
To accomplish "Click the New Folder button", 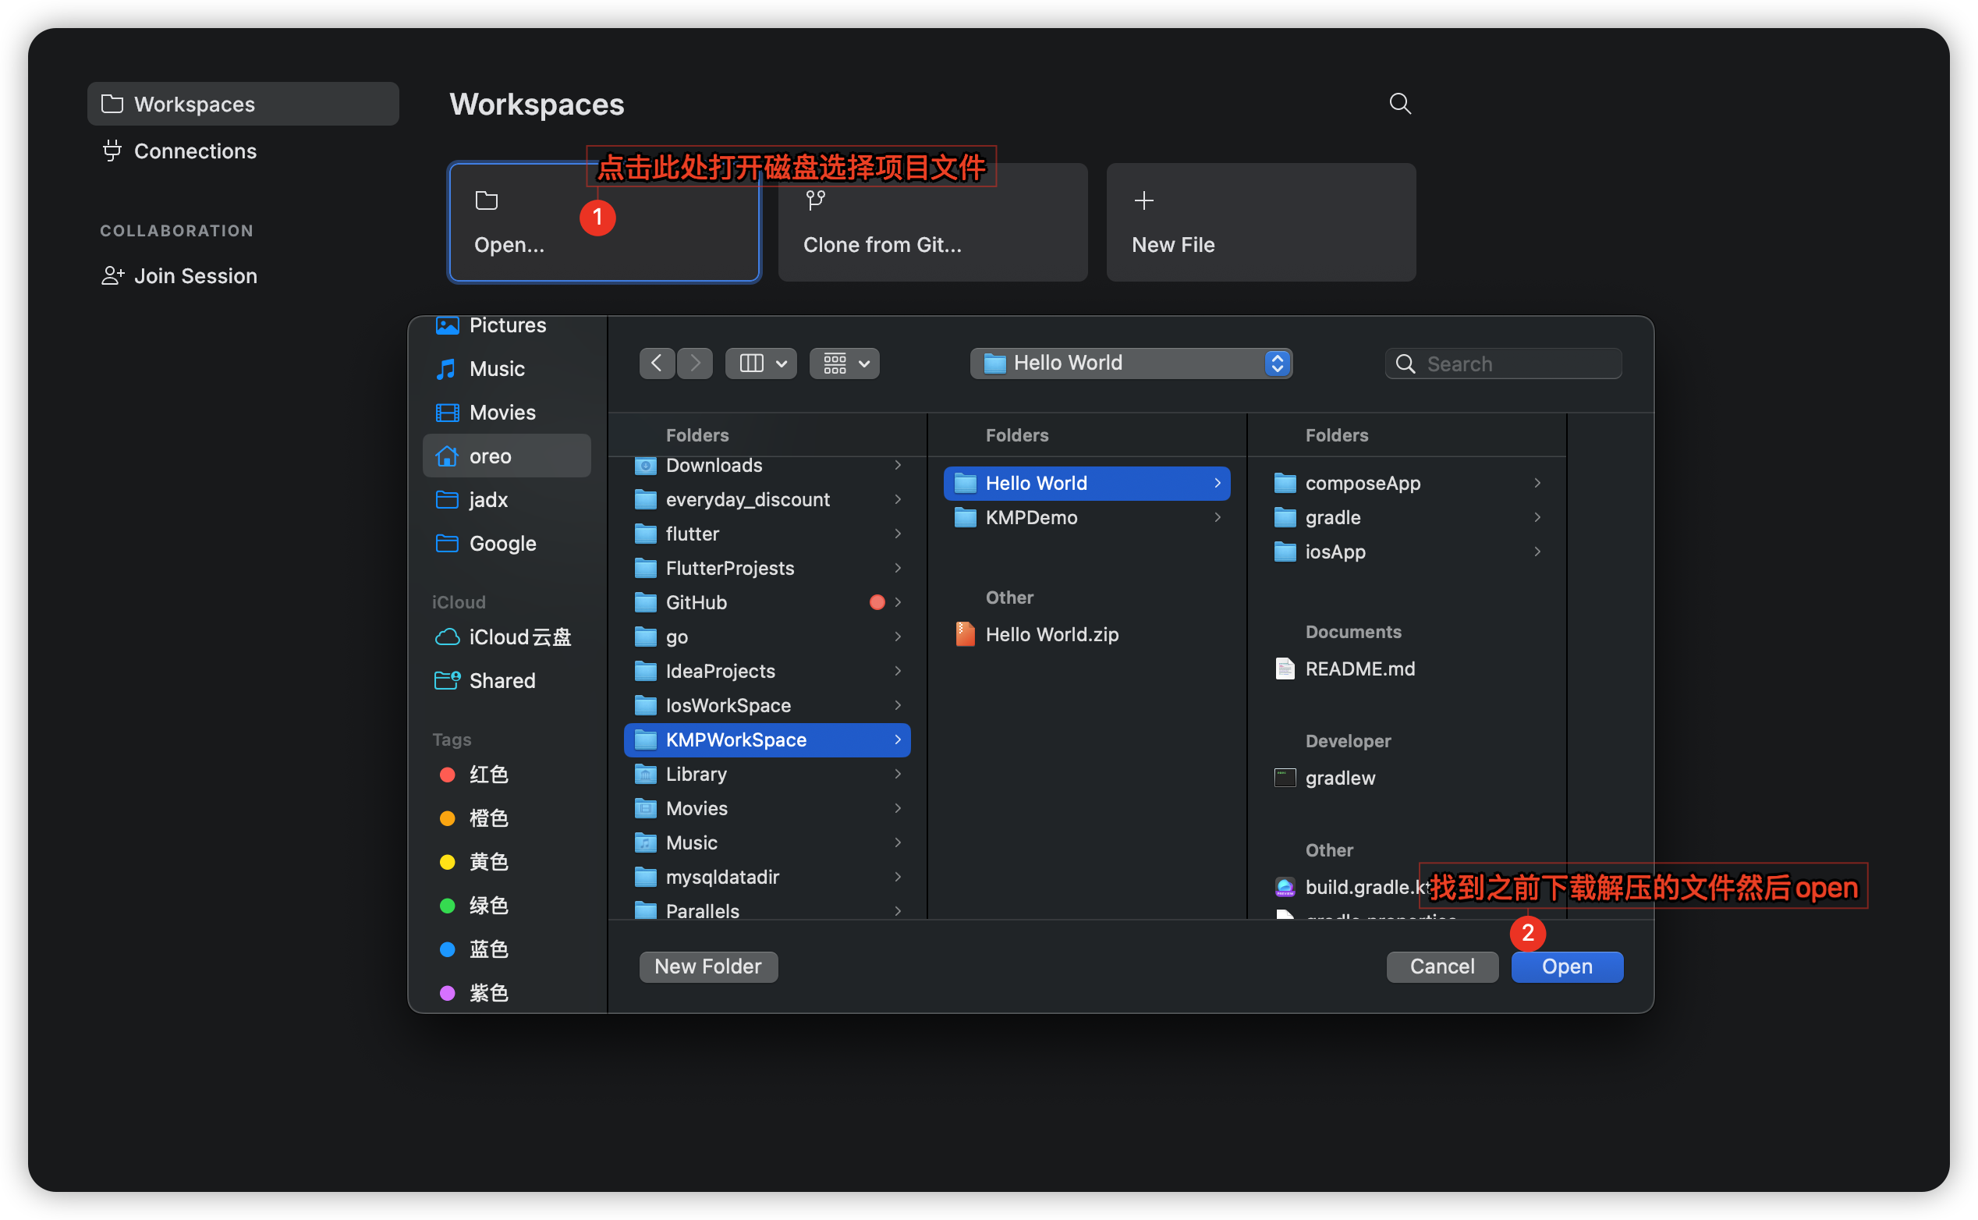I will pos(707,966).
